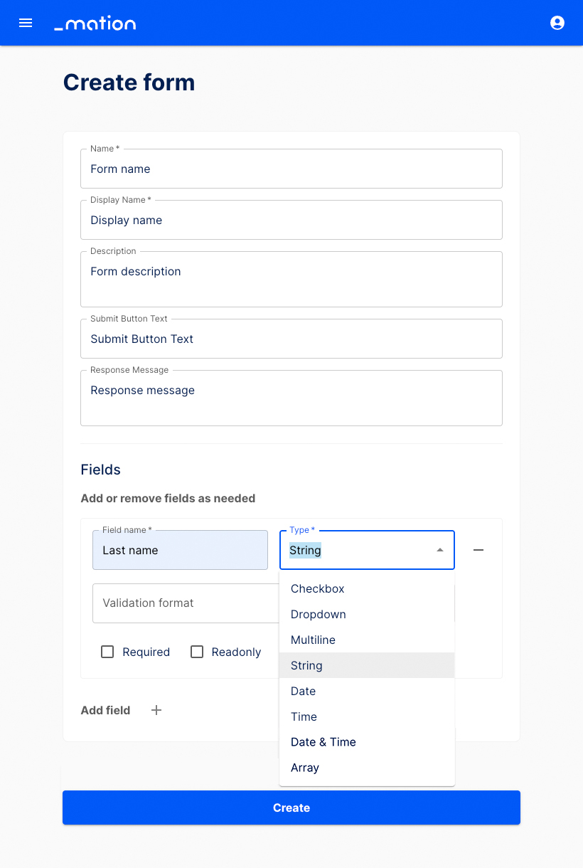The height and width of the screenshot is (868, 583).
Task: Click the user account avatar icon
Action: coord(557,23)
